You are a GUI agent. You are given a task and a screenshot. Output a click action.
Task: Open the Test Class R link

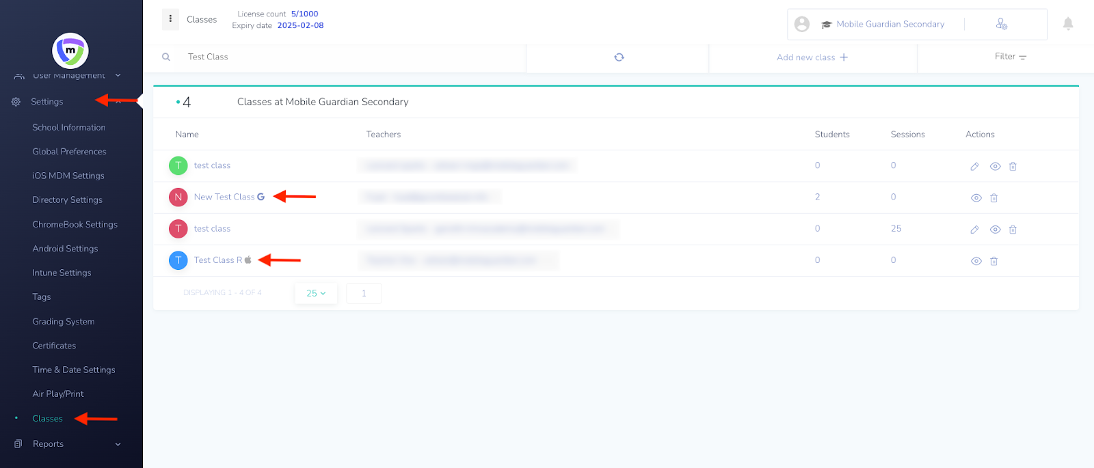point(218,260)
